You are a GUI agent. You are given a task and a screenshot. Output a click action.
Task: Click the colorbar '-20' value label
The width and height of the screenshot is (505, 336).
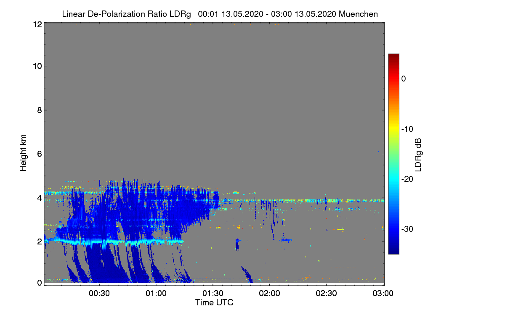(x=407, y=179)
